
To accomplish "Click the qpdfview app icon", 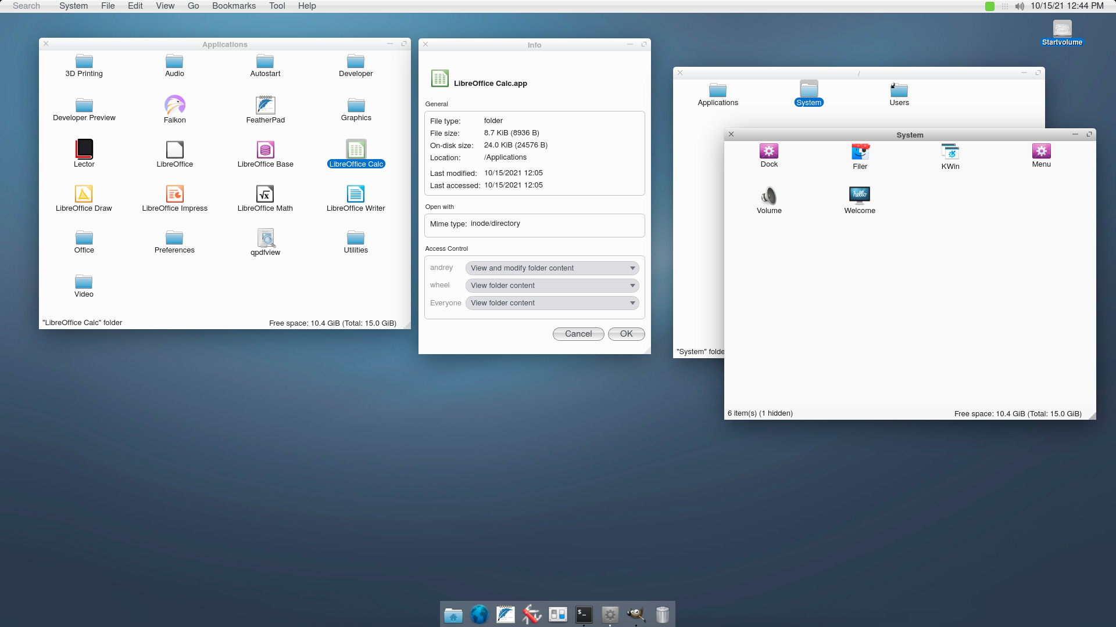I will [265, 238].
